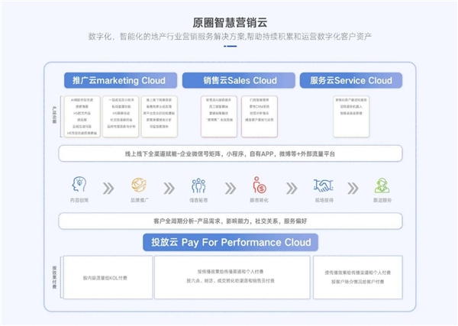Click the 原圈智慧营销云 page title
Viewport: 458px width, 326px height.
coord(230,22)
